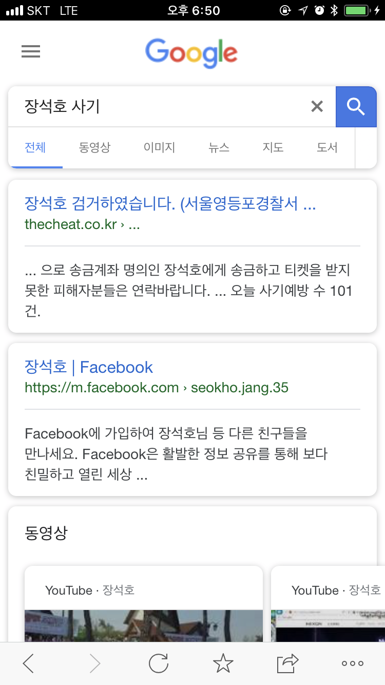This screenshot has width=385, height=685.
Task: Open the second YouTube video card
Action: 328,604
